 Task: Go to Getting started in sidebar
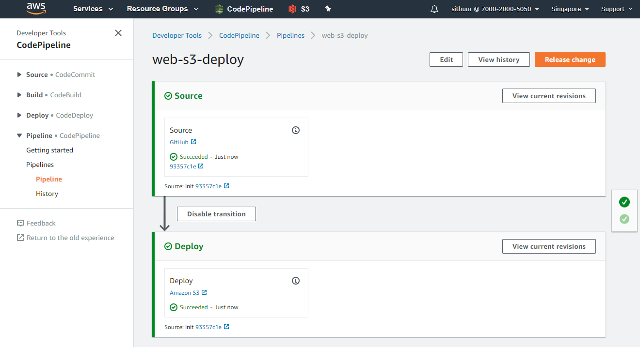pos(49,150)
